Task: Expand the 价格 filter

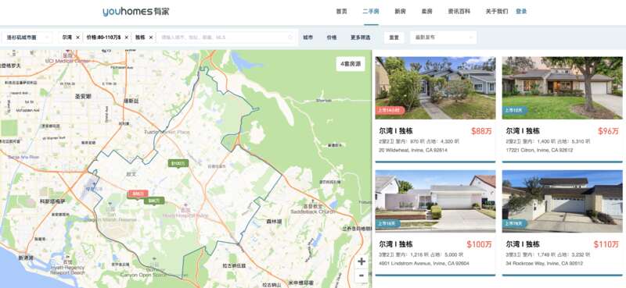Action: [x=332, y=37]
